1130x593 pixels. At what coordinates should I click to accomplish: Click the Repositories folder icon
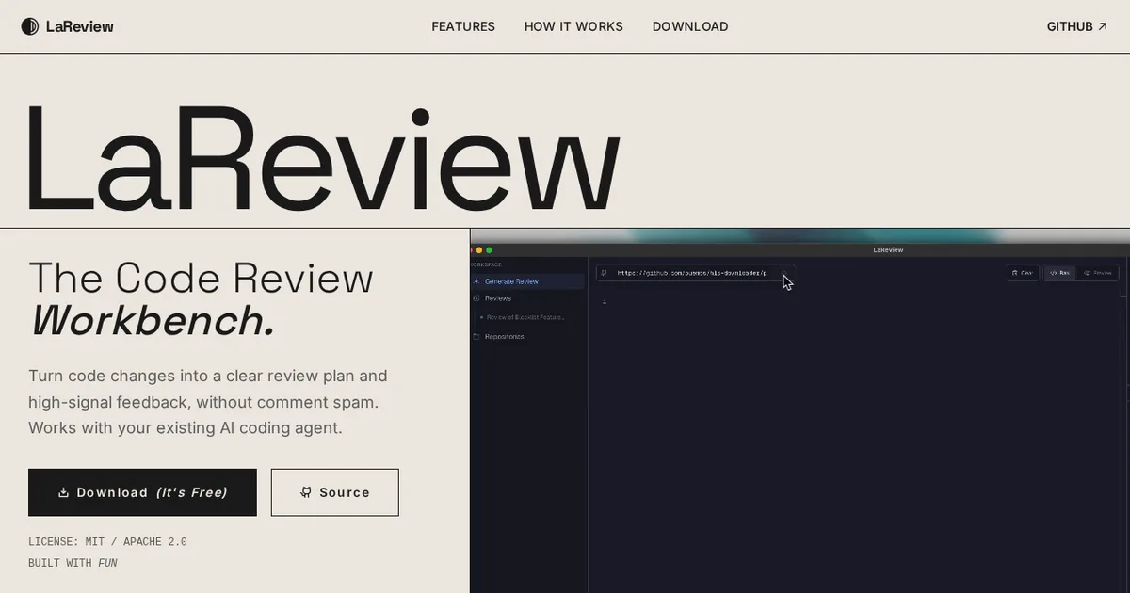tap(476, 336)
